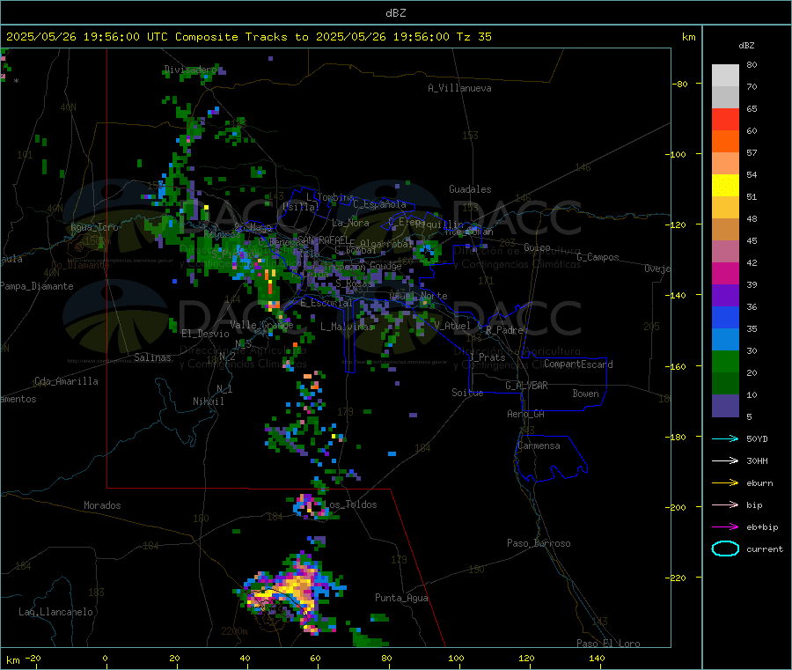Click the 80 dBZ white color swatch
Image resolution: width=792 pixels, height=670 pixels.
[x=725, y=76]
